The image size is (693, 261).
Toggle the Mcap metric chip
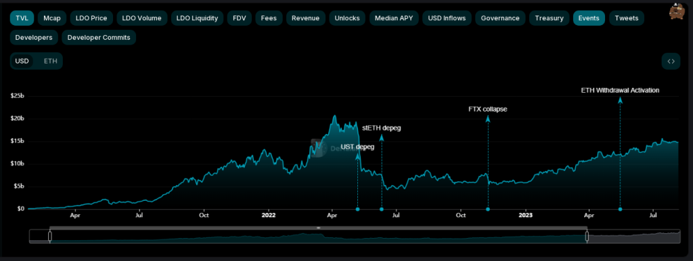point(52,18)
